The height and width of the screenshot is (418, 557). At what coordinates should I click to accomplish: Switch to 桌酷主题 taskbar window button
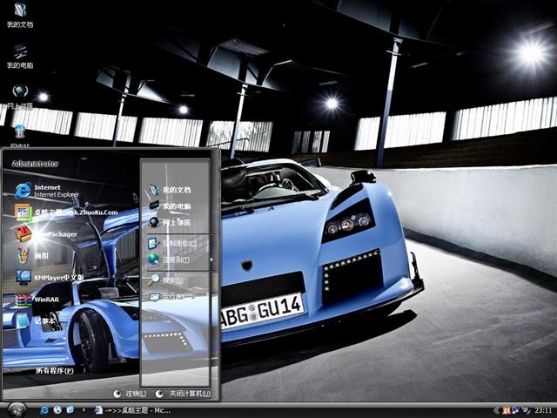tap(132, 409)
